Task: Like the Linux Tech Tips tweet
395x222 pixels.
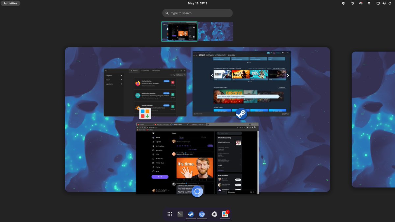Action: tap(192, 180)
